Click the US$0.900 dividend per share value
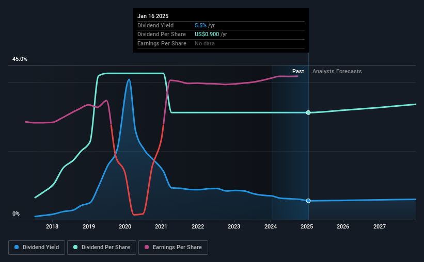Viewport: 424px width, 262px height. click(207, 35)
